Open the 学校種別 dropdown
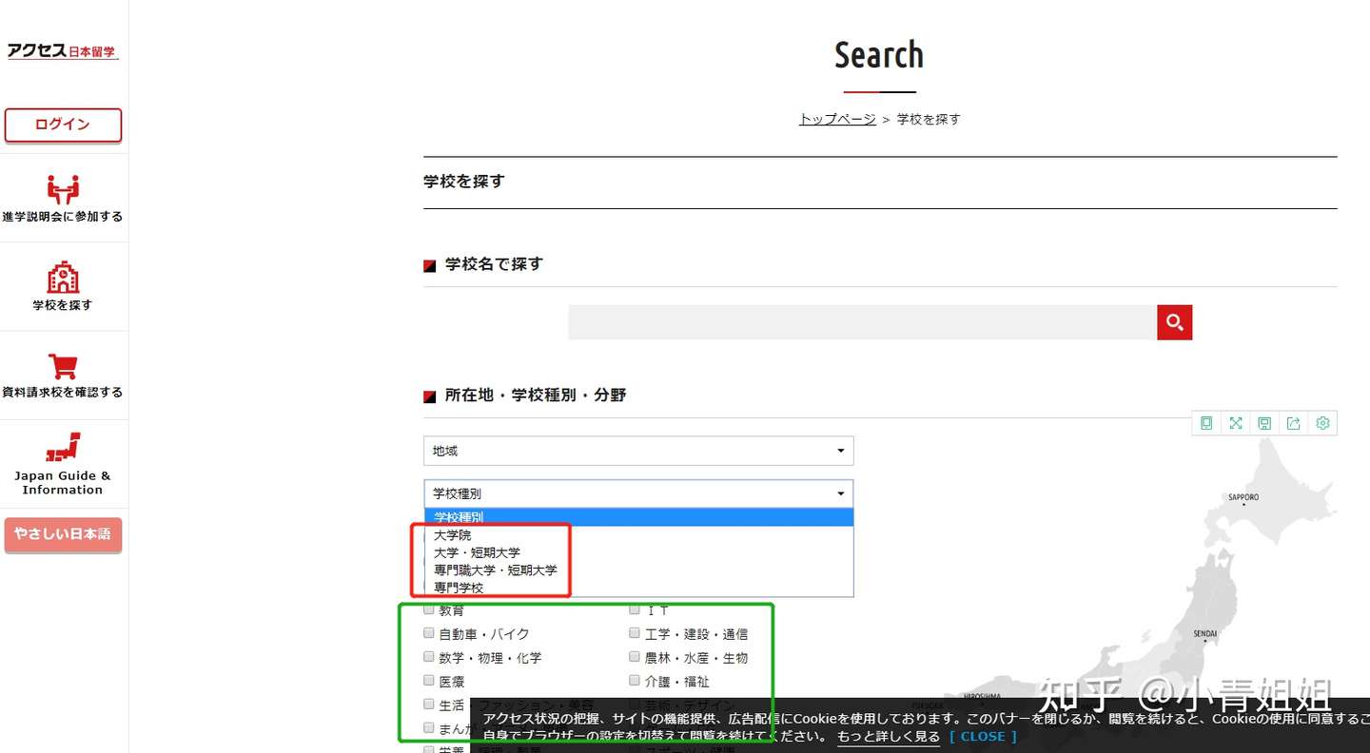The height and width of the screenshot is (753, 1370). (638, 493)
